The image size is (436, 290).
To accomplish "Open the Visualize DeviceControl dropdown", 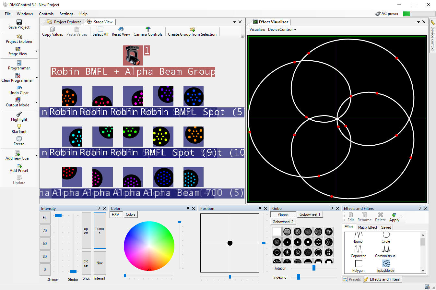I will tap(282, 30).
